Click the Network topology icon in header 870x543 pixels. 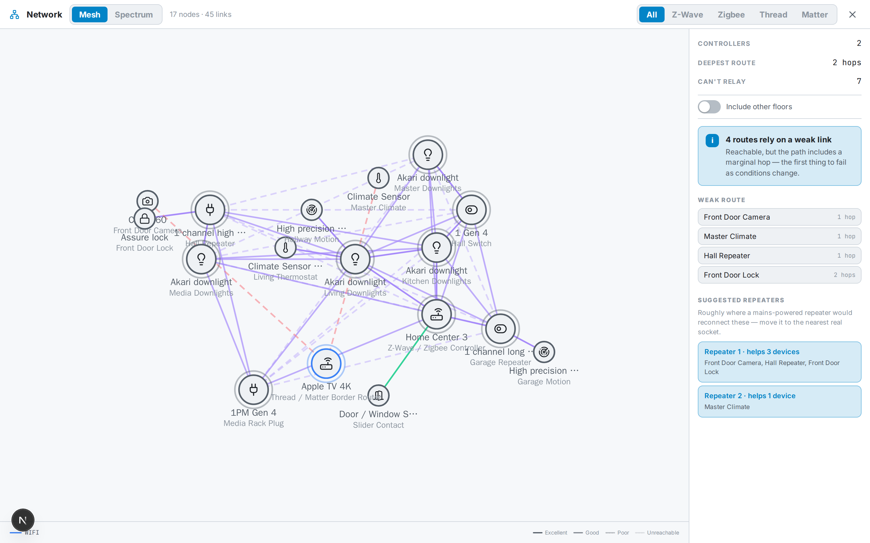tap(14, 14)
